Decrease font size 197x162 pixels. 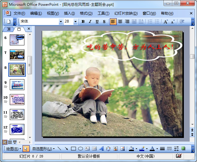[173, 22]
